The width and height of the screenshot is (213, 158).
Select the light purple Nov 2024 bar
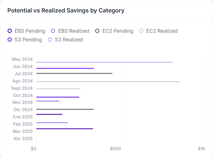click(x=48, y=101)
